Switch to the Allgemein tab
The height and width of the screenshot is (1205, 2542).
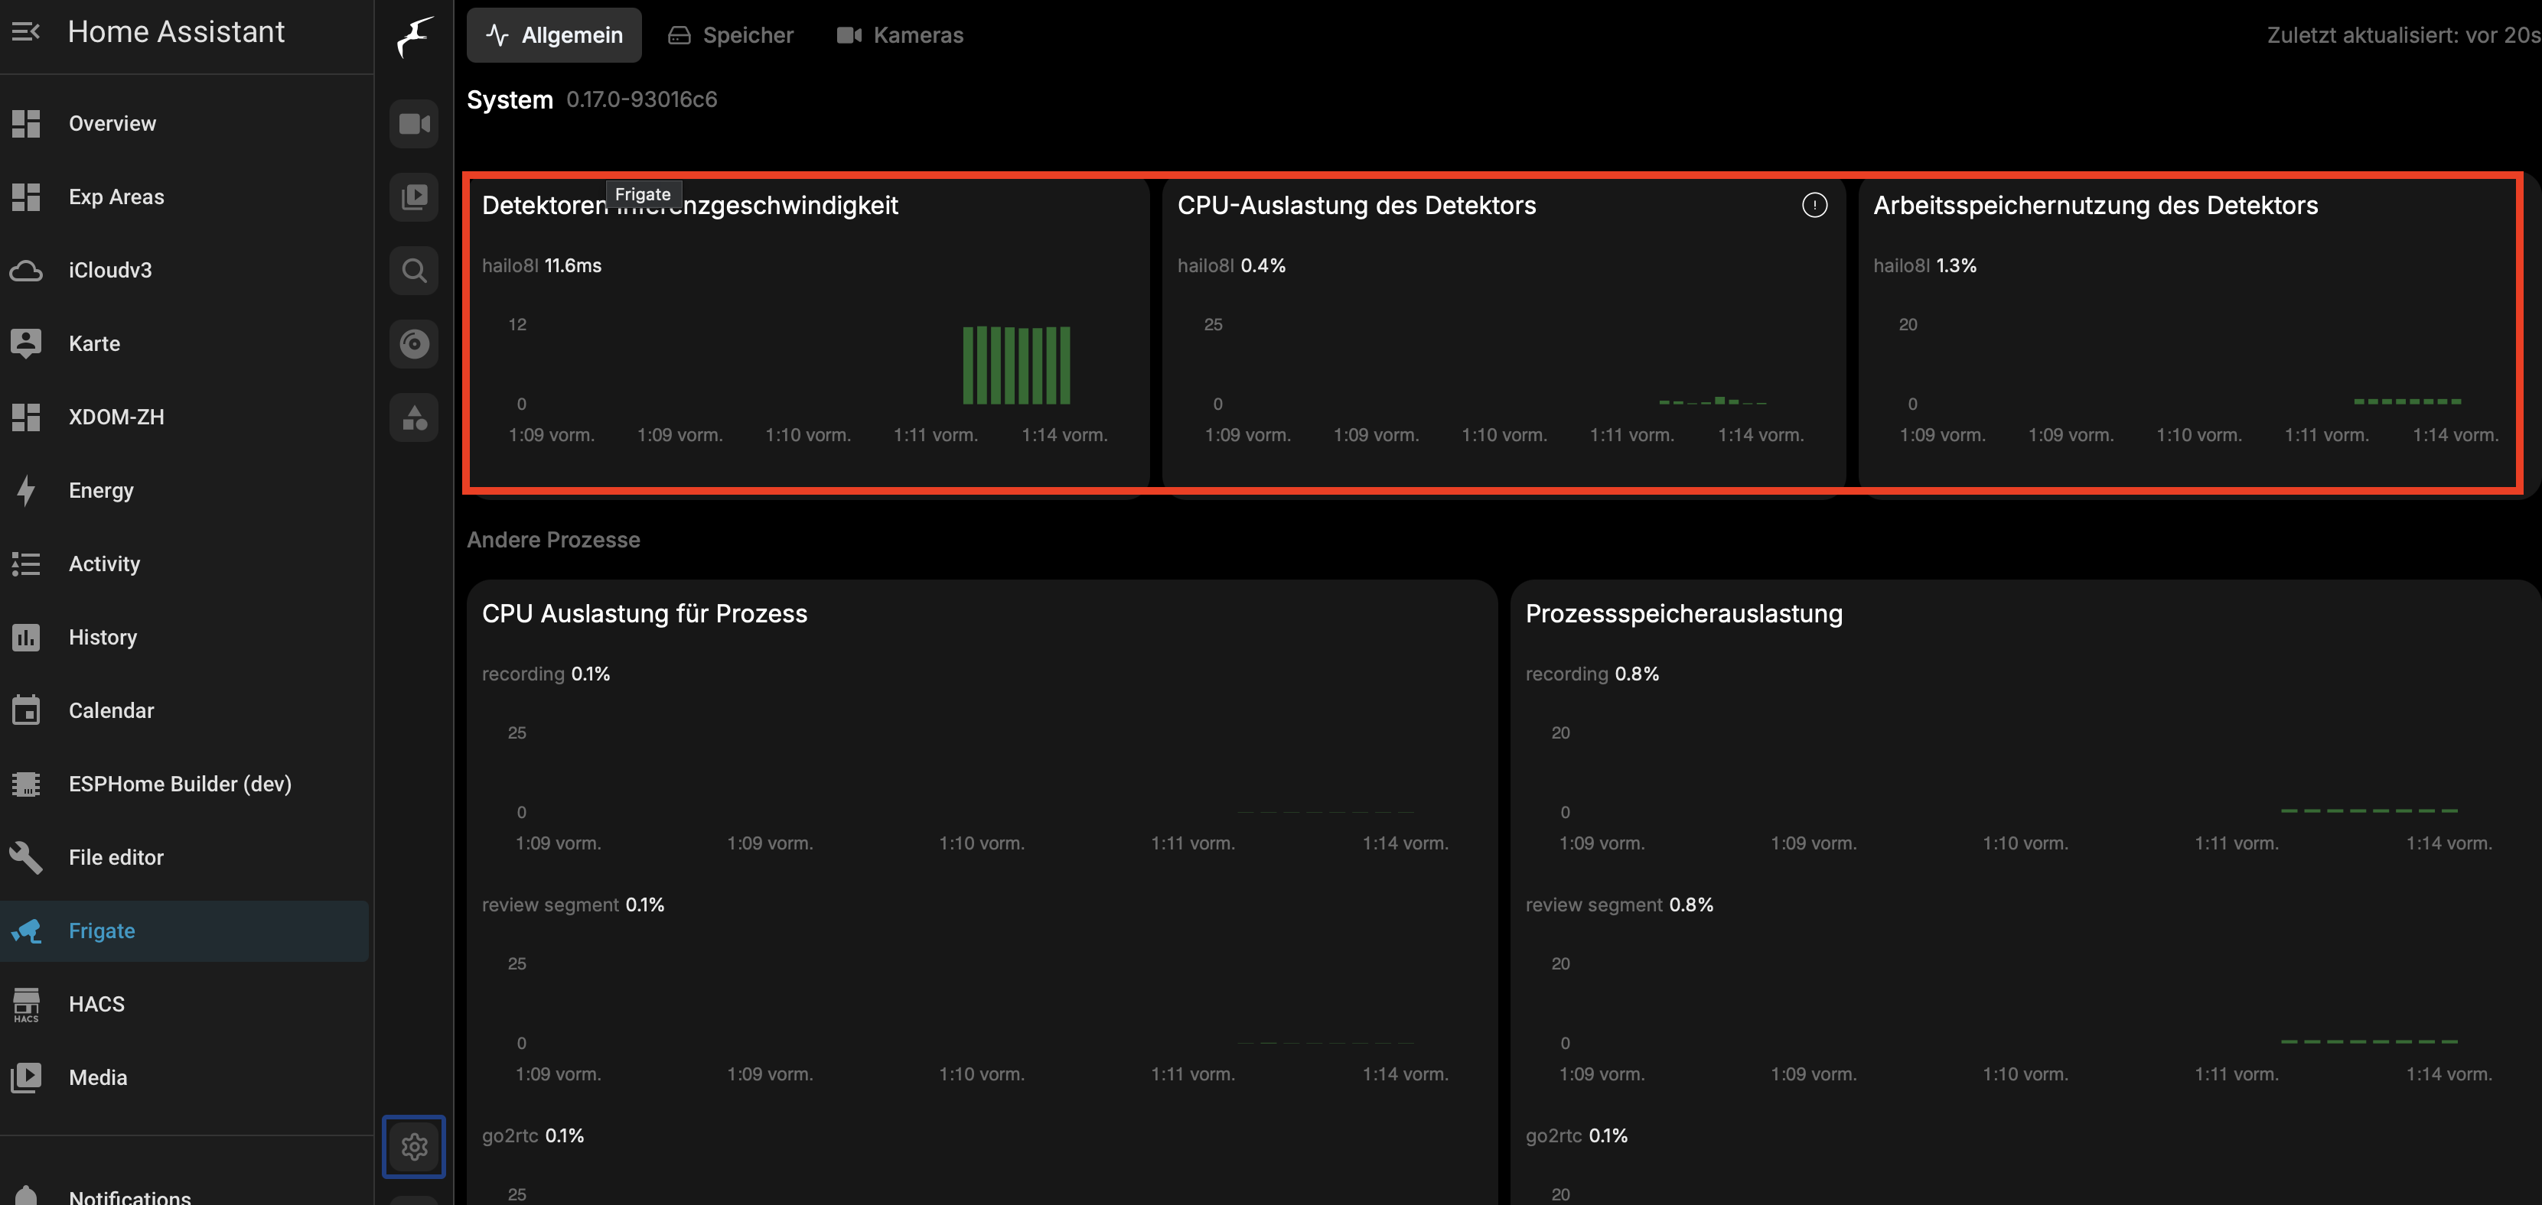click(x=555, y=35)
